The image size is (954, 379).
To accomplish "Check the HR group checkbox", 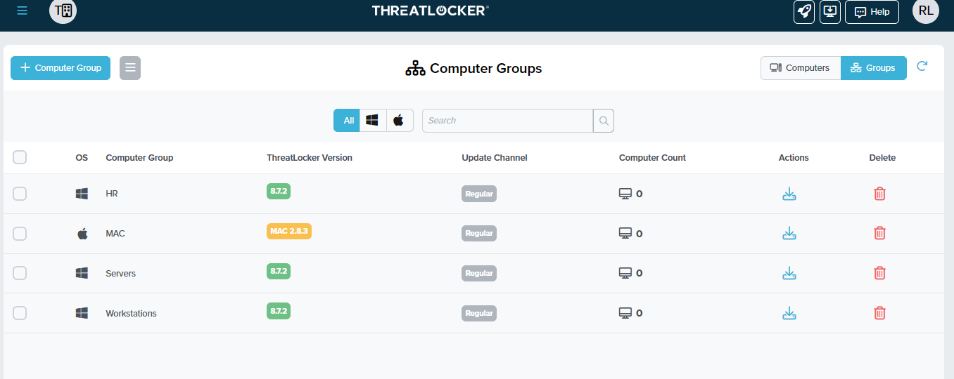I will coord(20,194).
